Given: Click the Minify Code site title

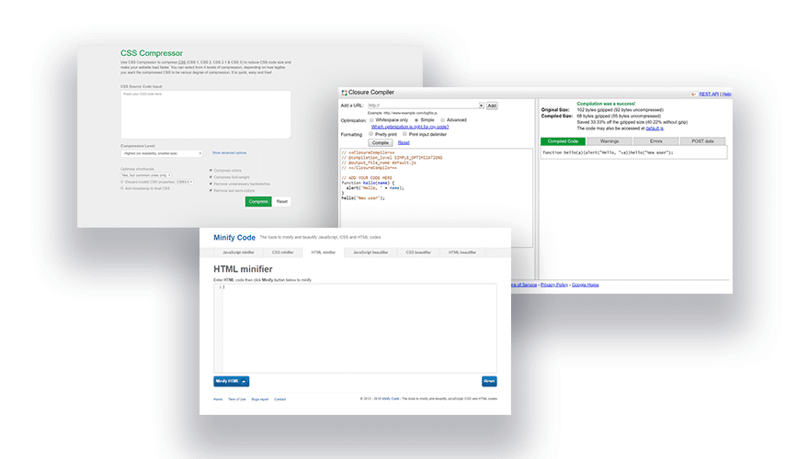Looking at the screenshot, I should click(234, 238).
